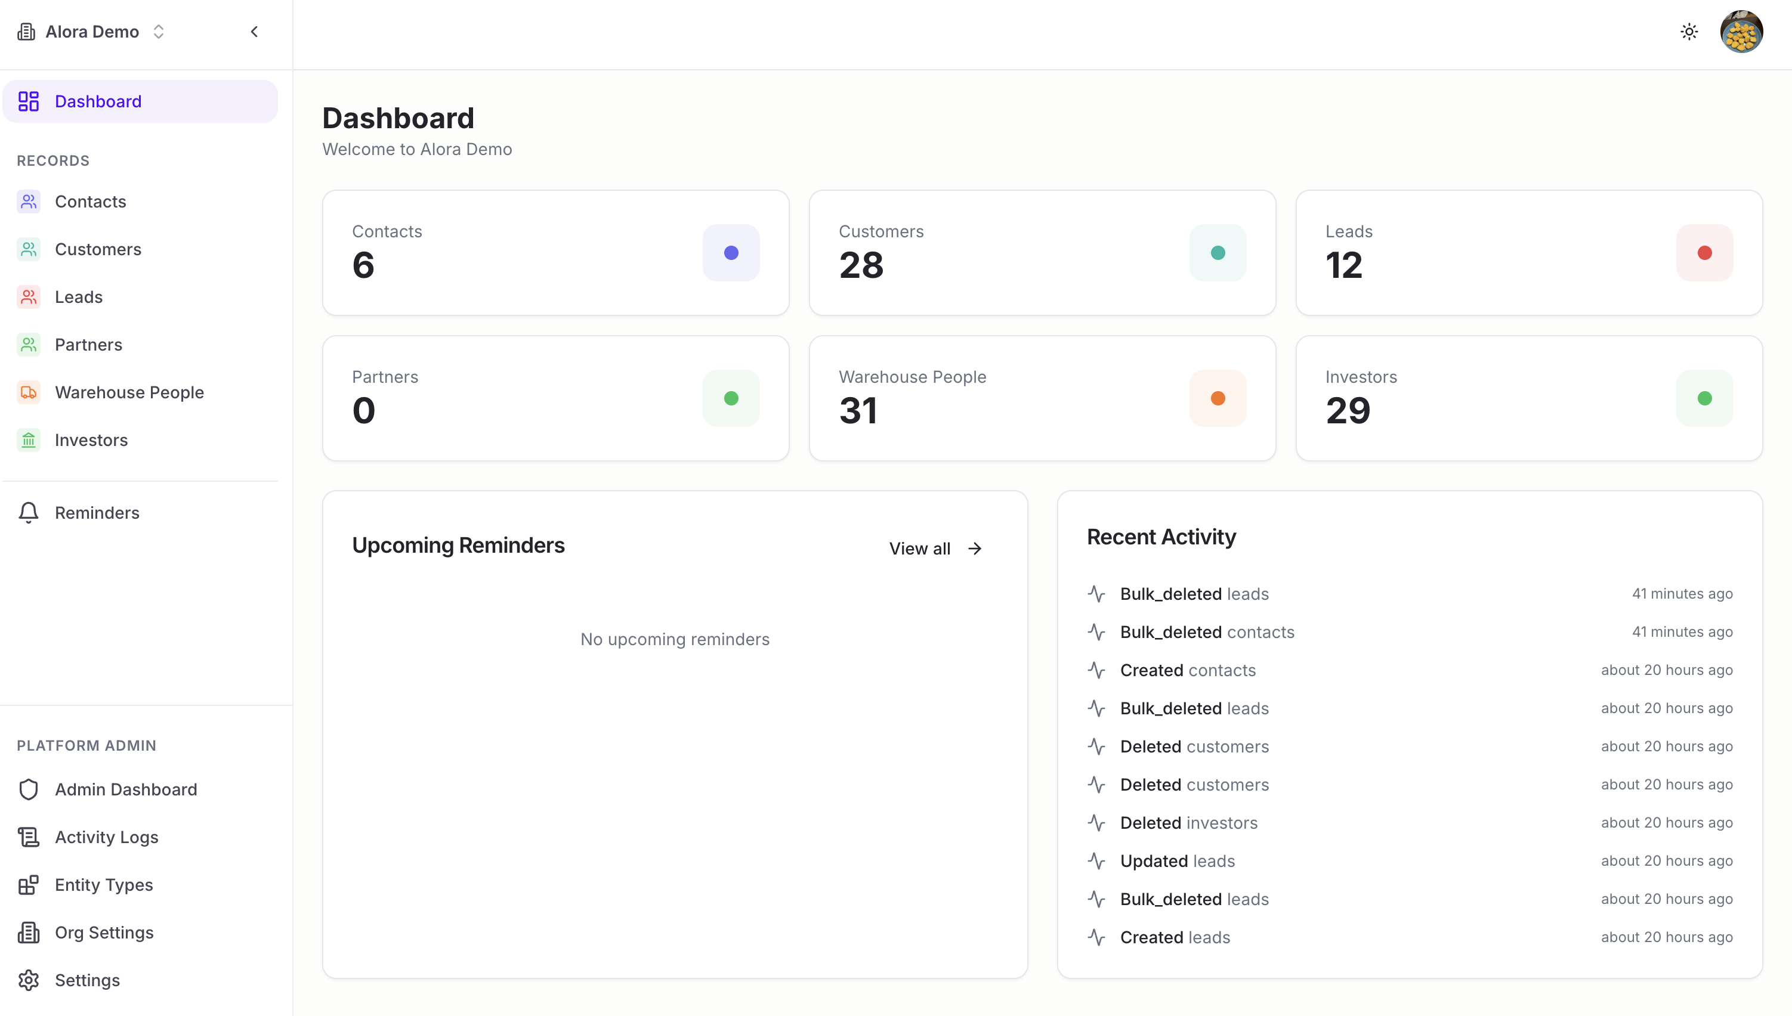
Task: Open the user avatar menu
Action: pyautogui.click(x=1741, y=32)
